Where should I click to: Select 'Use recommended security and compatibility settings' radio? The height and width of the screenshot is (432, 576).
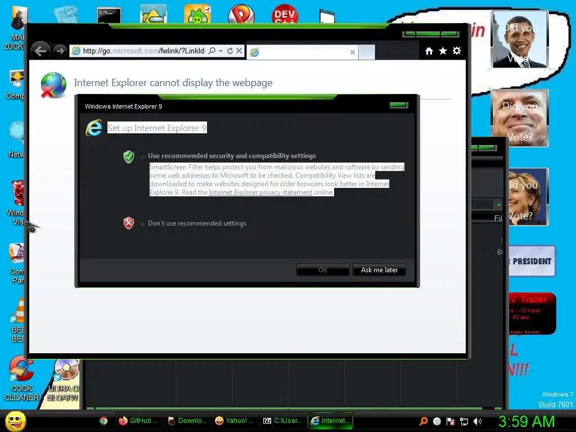(x=142, y=156)
